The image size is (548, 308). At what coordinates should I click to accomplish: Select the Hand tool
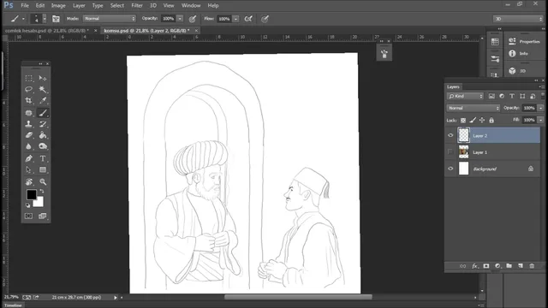coord(29,181)
